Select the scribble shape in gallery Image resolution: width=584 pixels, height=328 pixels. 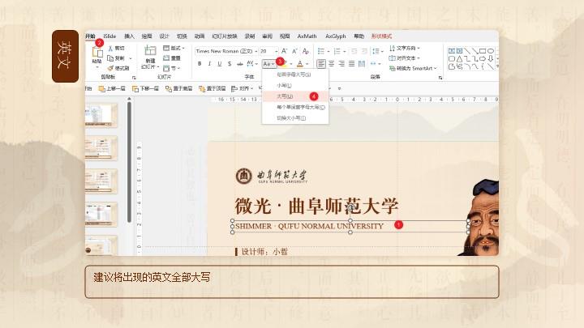point(459,67)
